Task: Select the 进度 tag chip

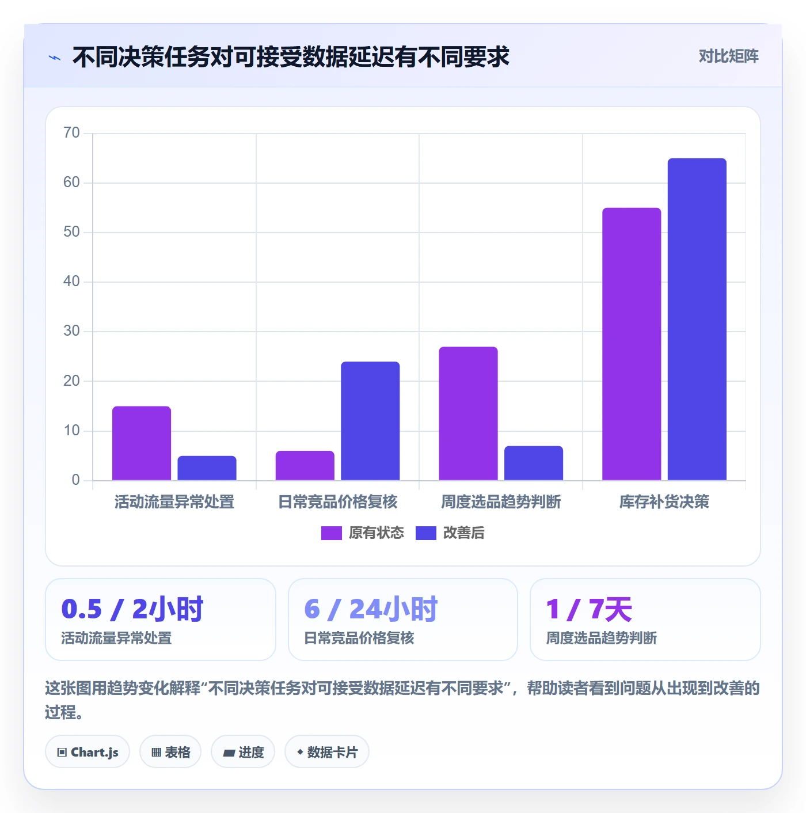Action: 243,752
